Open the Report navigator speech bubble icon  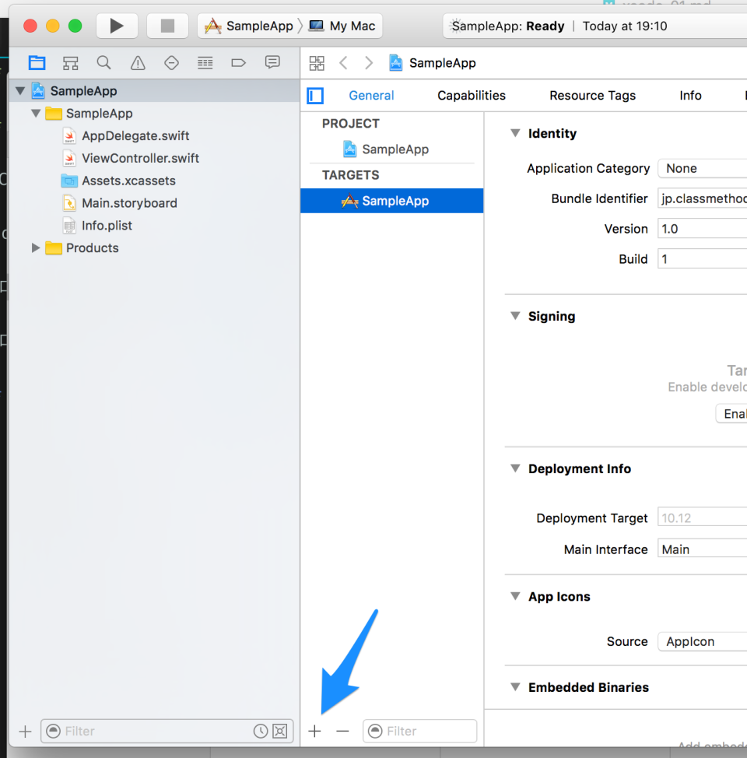tap(272, 62)
